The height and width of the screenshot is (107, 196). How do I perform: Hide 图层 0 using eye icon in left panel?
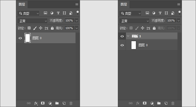click(x=20, y=38)
